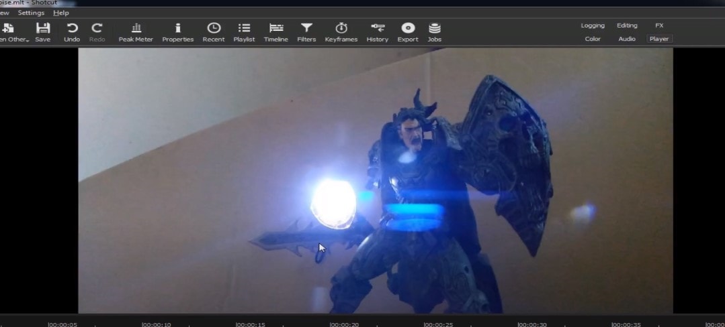The image size is (725, 327).
Task: Select the Player layout button
Action: tap(659, 40)
